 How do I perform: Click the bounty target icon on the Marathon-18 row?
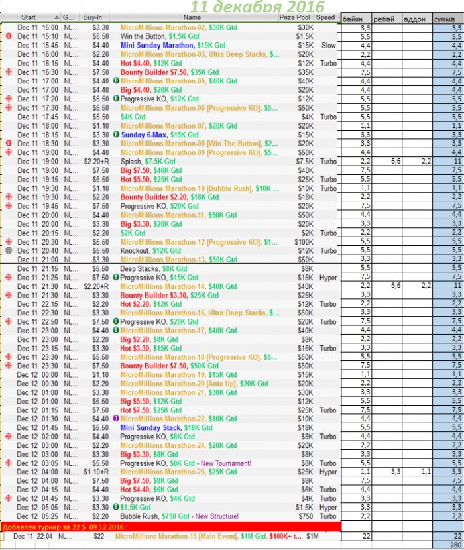click(x=9, y=357)
